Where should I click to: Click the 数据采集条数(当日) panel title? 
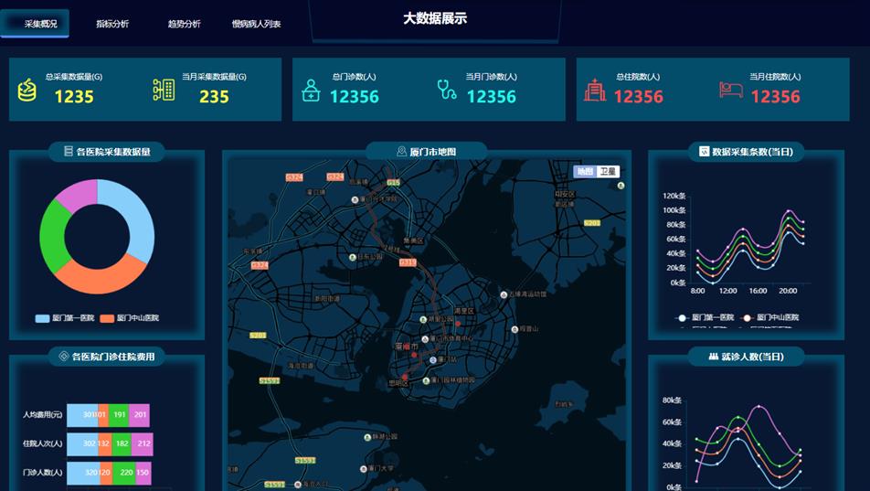pos(752,152)
